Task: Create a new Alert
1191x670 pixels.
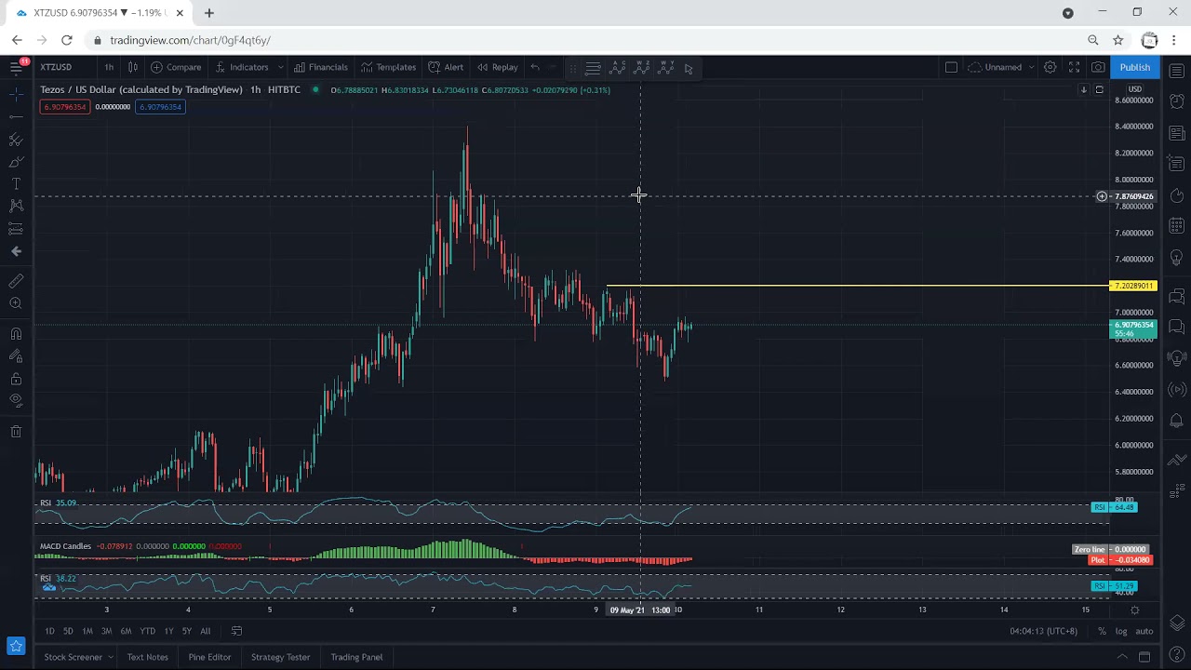Action: click(446, 67)
